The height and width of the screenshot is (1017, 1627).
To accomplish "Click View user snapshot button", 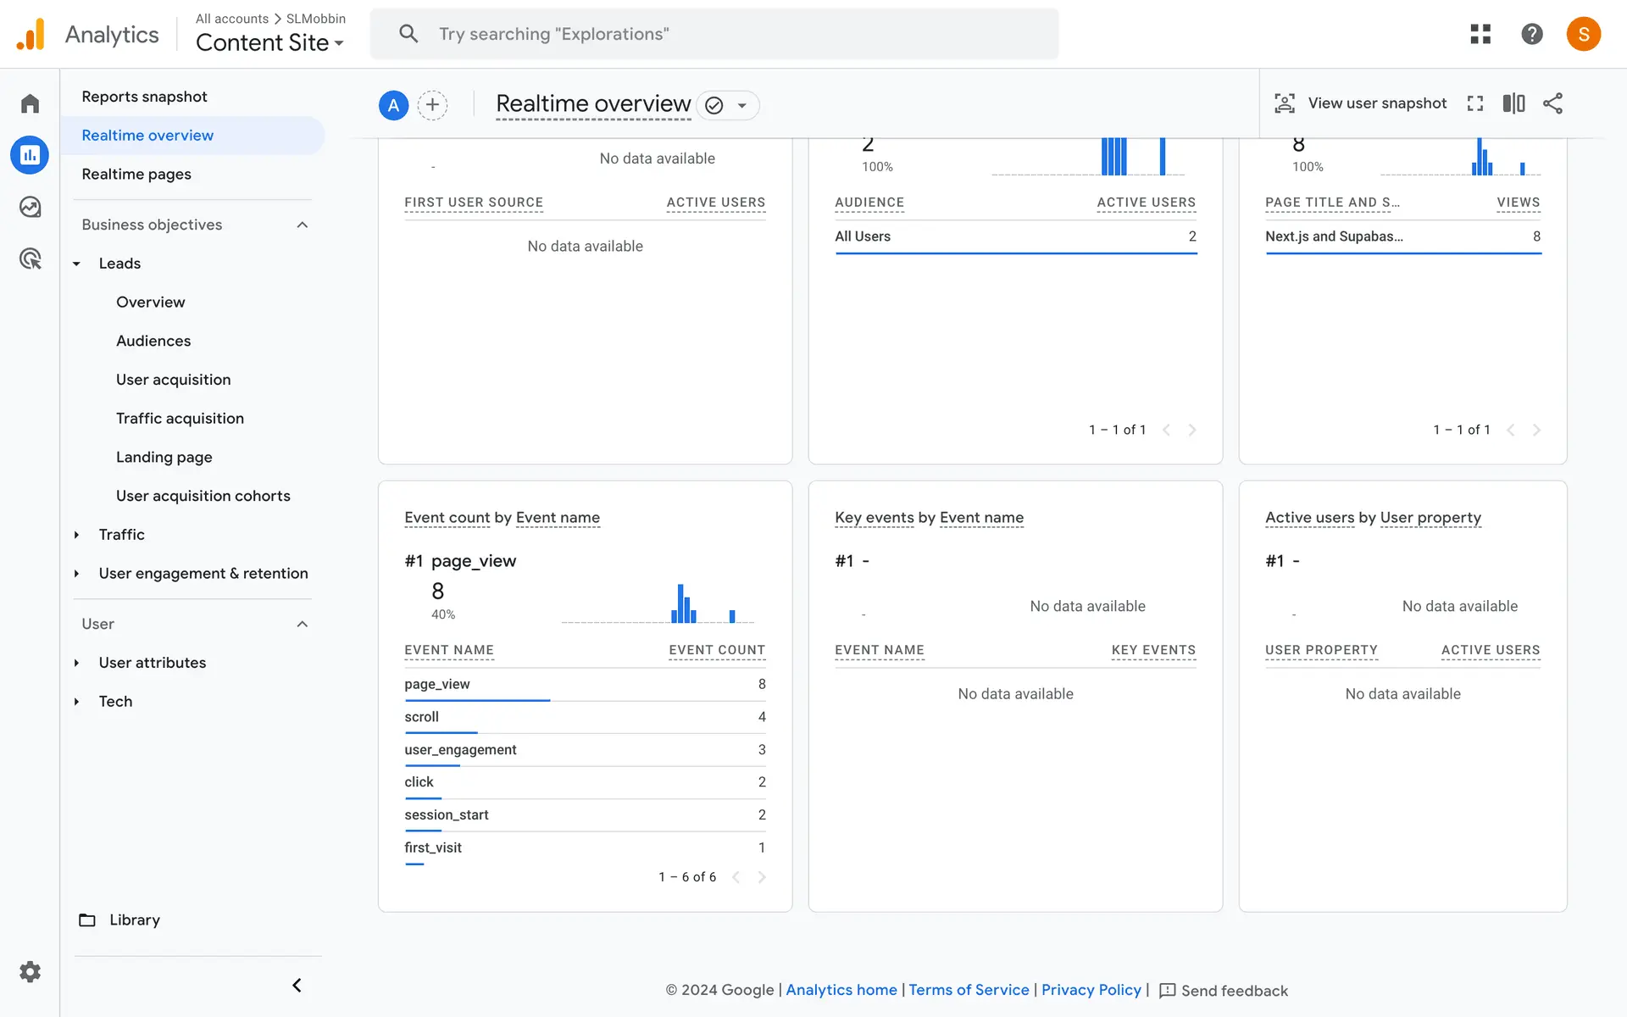I will tap(1361, 103).
